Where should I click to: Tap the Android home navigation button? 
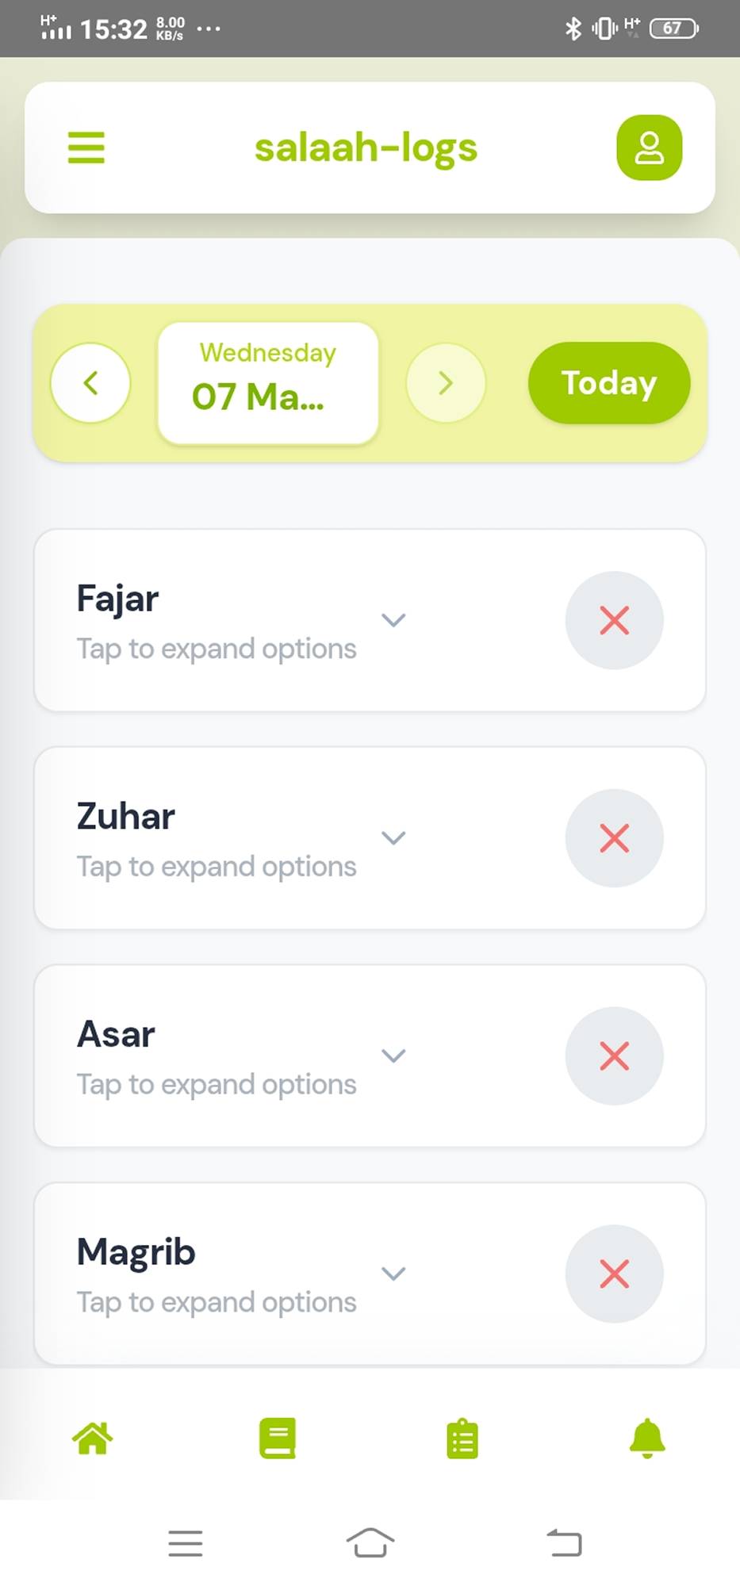(370, 1543)
